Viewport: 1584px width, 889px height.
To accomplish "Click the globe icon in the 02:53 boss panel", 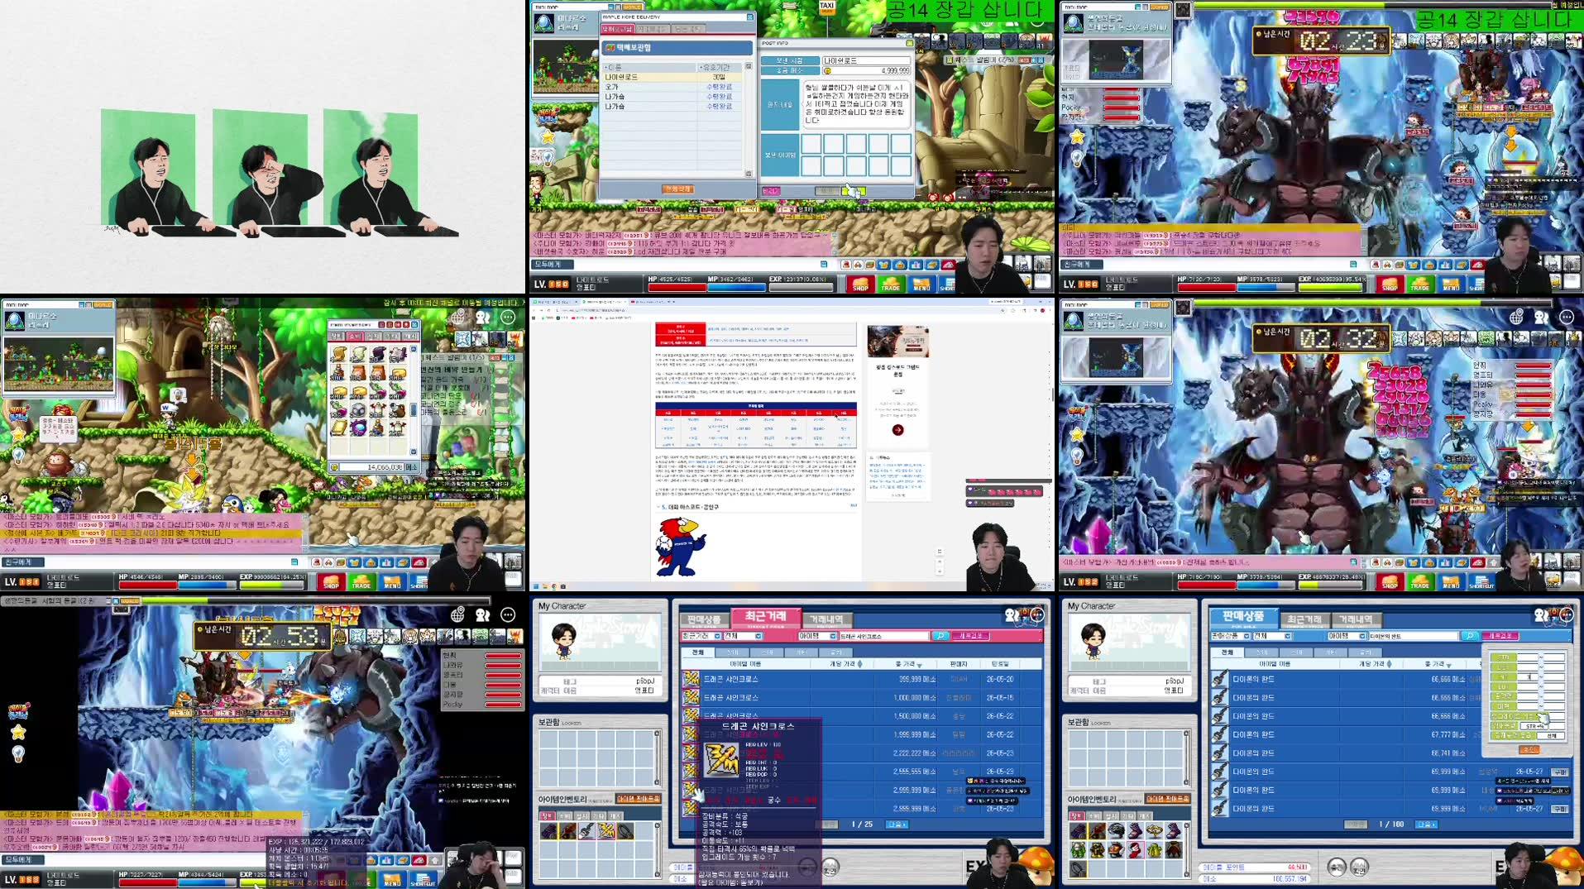I will pyautogui.click(x=458, y=614).
